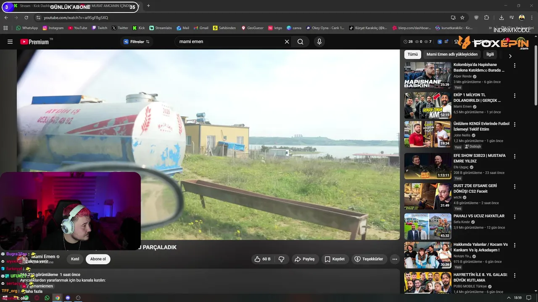This screenshot has height=302, width=538.
Task: Open the YouTube bookmark in bookmarks bar
Action: (77, 28)
